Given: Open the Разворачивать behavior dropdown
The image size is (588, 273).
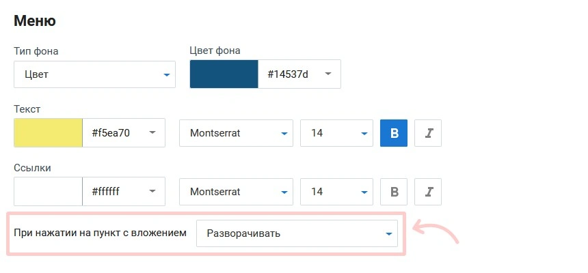Looking at the screenshot, I should 297,234.
